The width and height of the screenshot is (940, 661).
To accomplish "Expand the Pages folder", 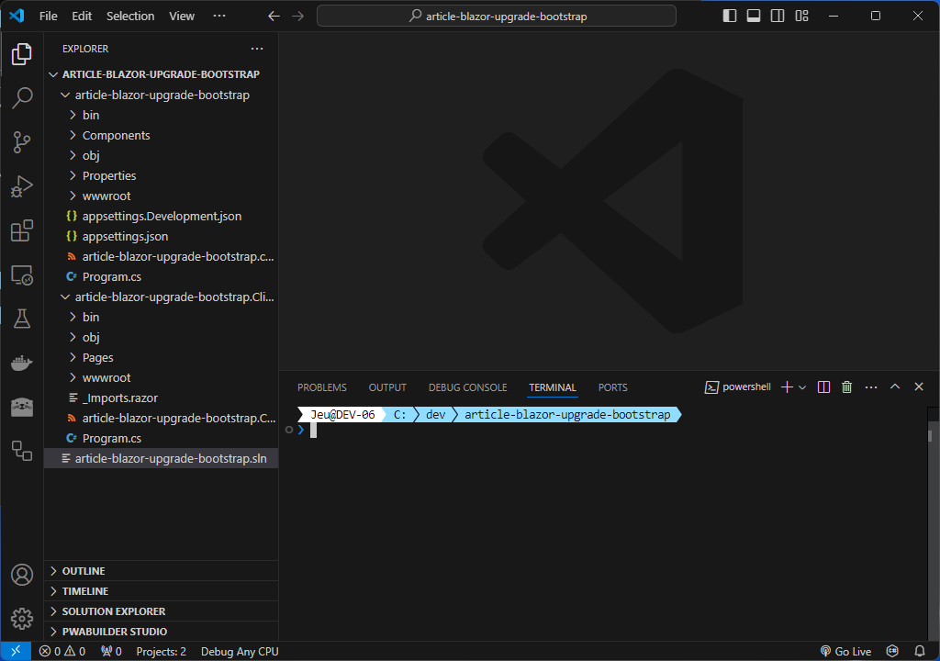I will coord(162,357).
